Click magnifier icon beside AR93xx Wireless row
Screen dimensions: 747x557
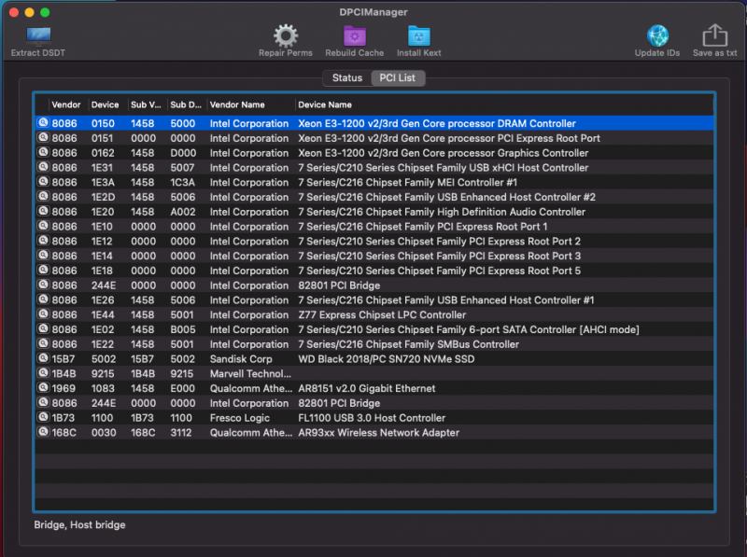(42, 433)
